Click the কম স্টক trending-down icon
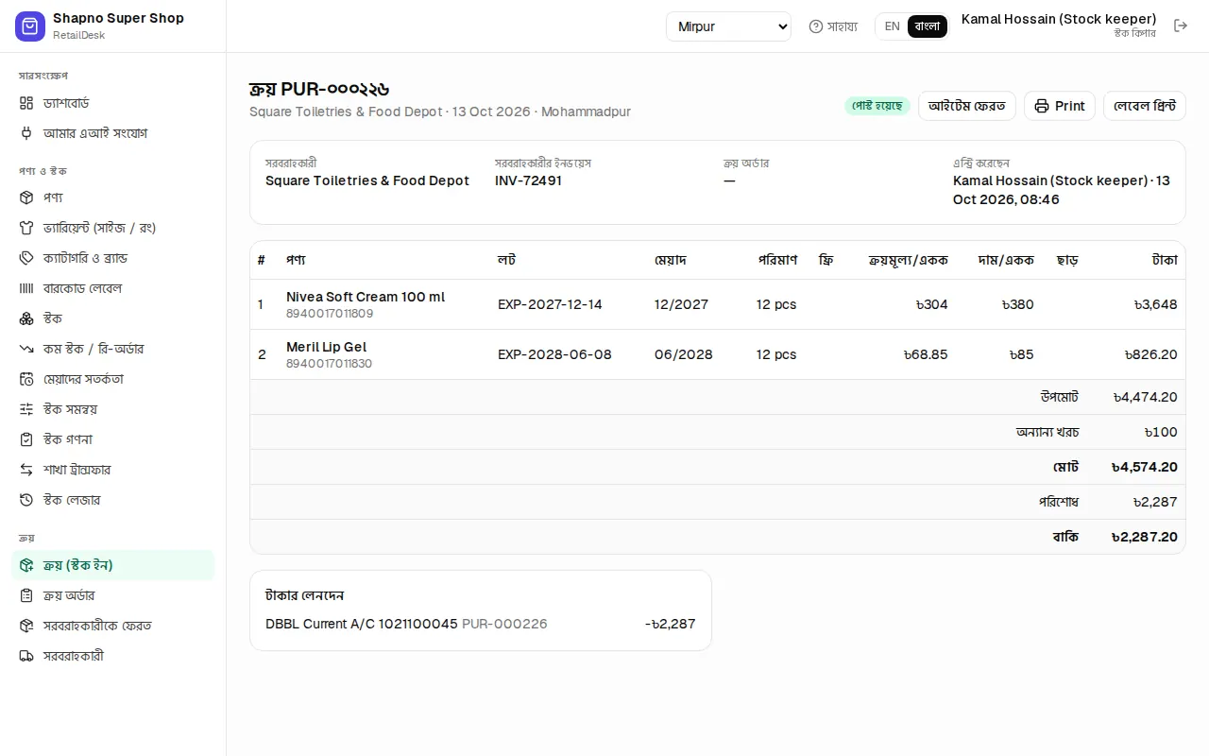 [x=26, y=349]
